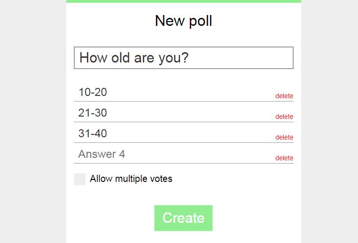The width and height of the screenshot is (358, 243).
Task: Enable the Allow multiple votes checkbox
Action: (79, 179)
